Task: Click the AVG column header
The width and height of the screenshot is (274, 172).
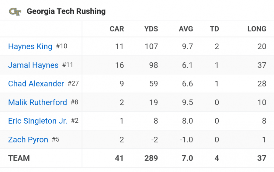Action: pyautogui.click(x=186, y=29)
